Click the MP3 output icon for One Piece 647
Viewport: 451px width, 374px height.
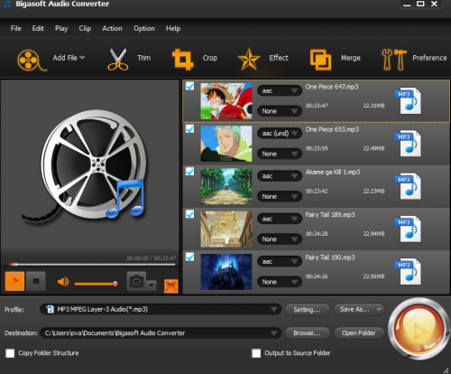(x=408, y=101)
